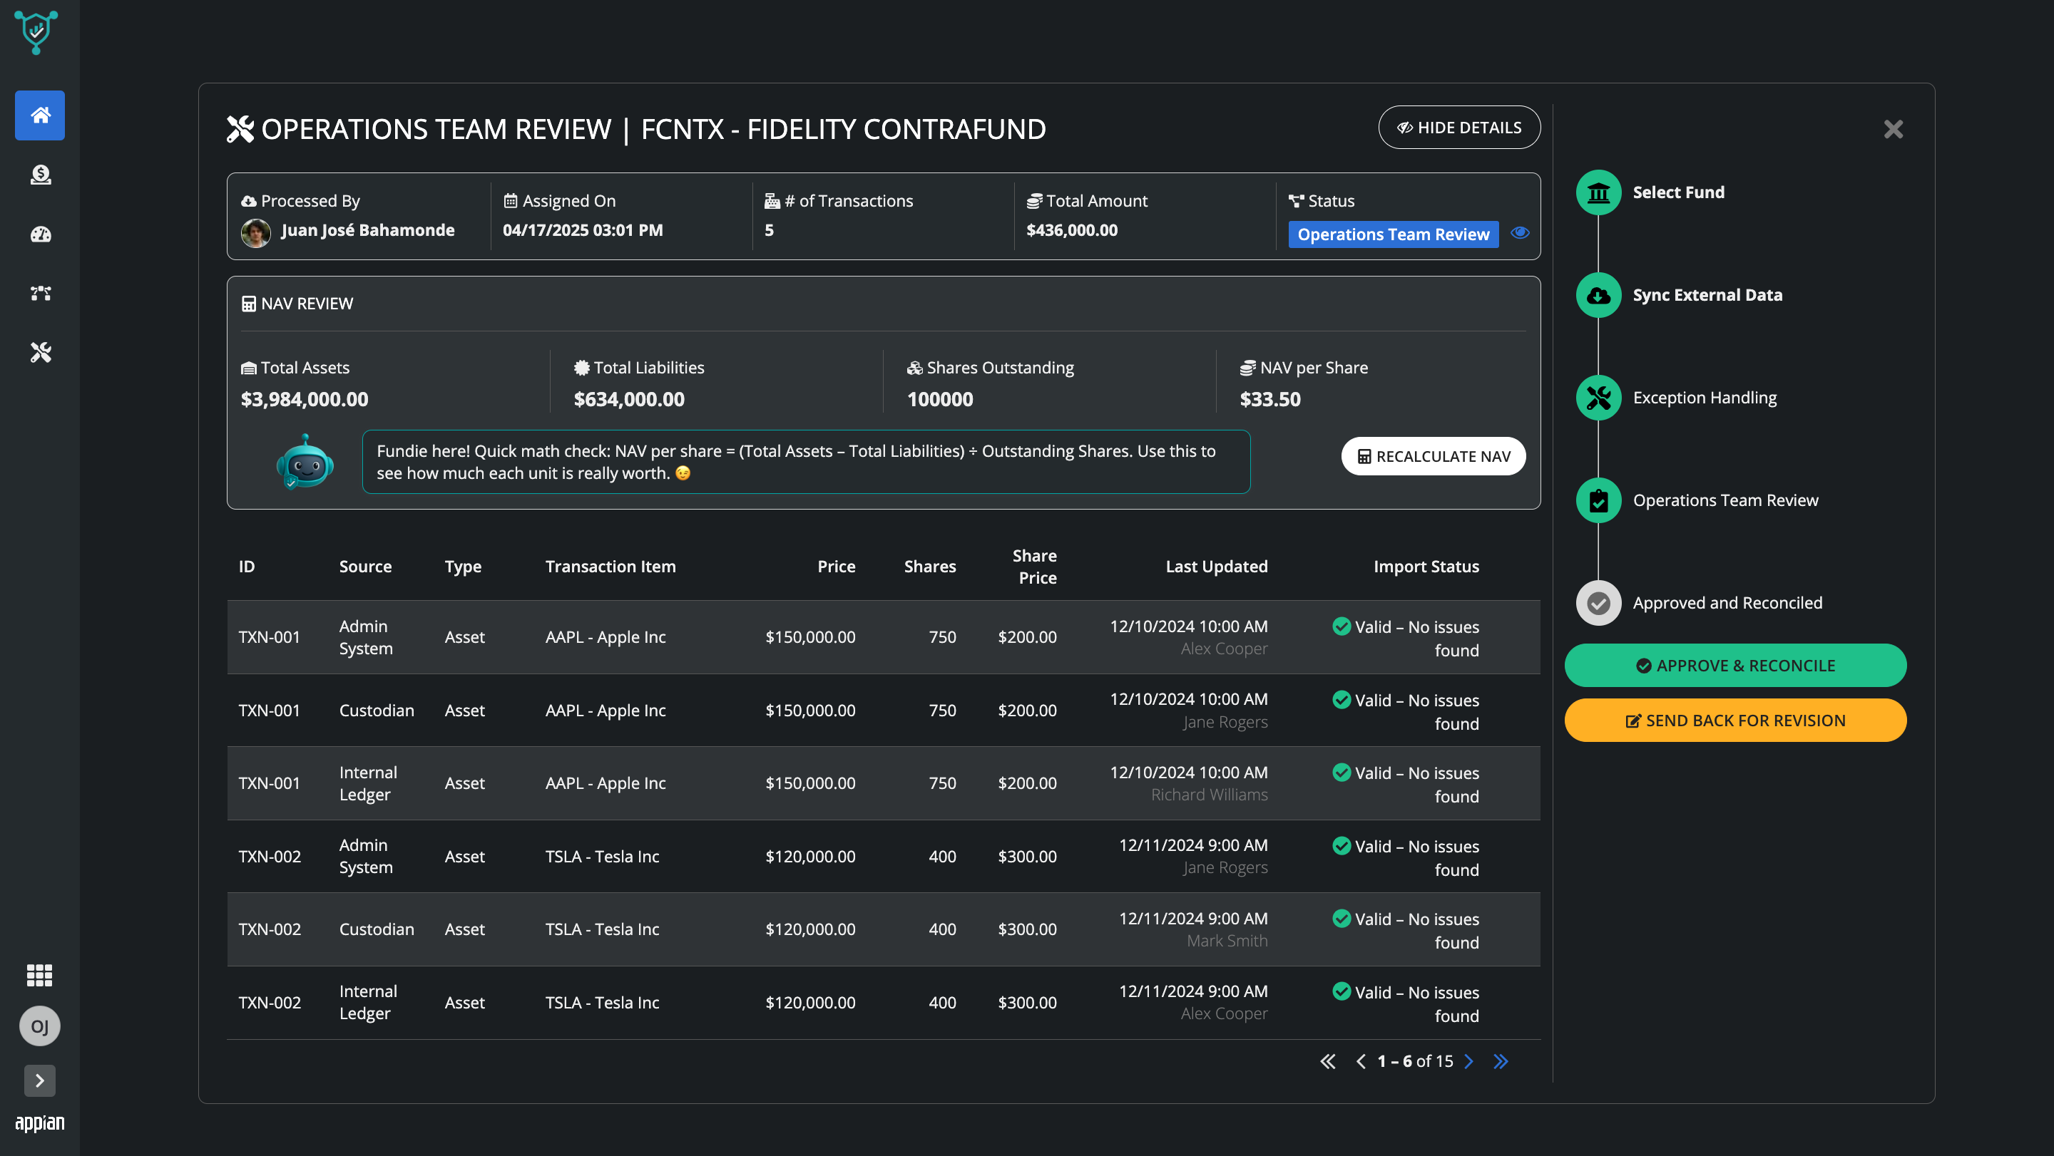This screenshot has height=1156, width=2054.
Task: Click the Appian logo
Action: coord(39,1123)
